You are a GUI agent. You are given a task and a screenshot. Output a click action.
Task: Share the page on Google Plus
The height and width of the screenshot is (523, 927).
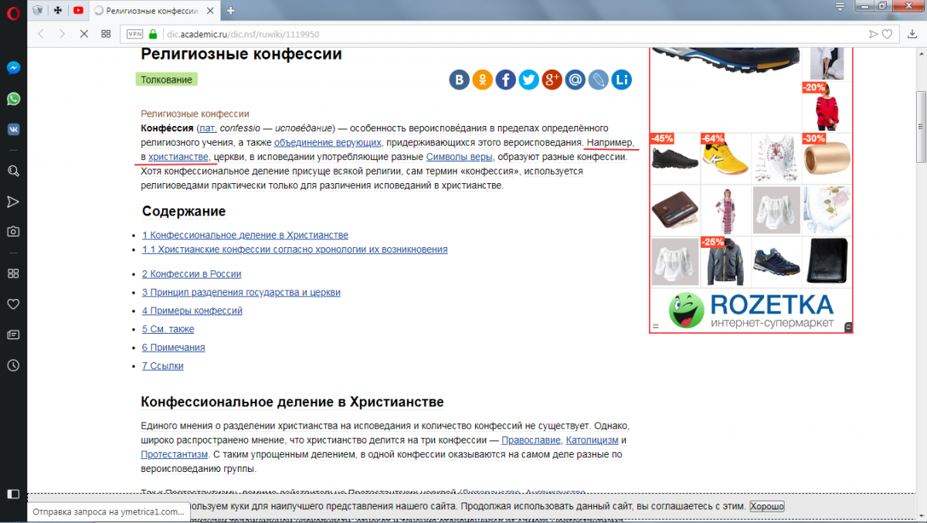552,80
